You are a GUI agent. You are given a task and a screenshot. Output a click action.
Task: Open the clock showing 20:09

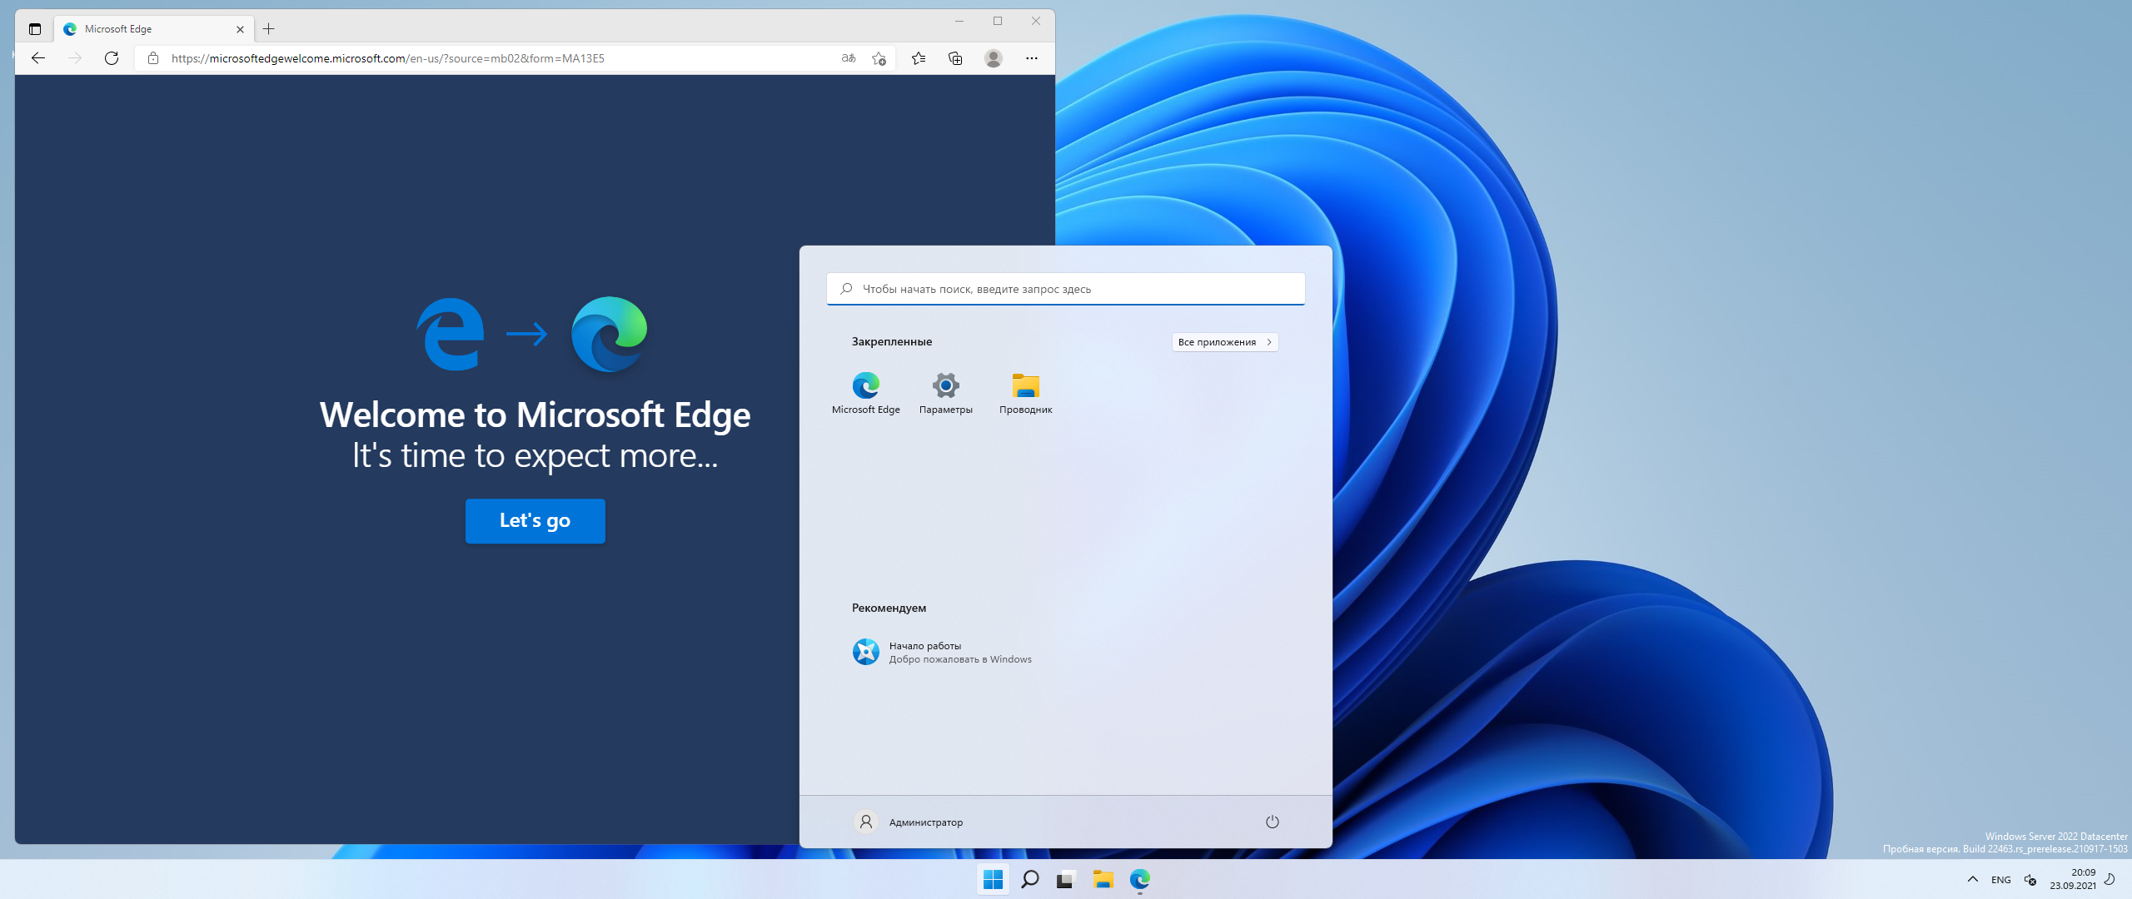click(2073, 879)
